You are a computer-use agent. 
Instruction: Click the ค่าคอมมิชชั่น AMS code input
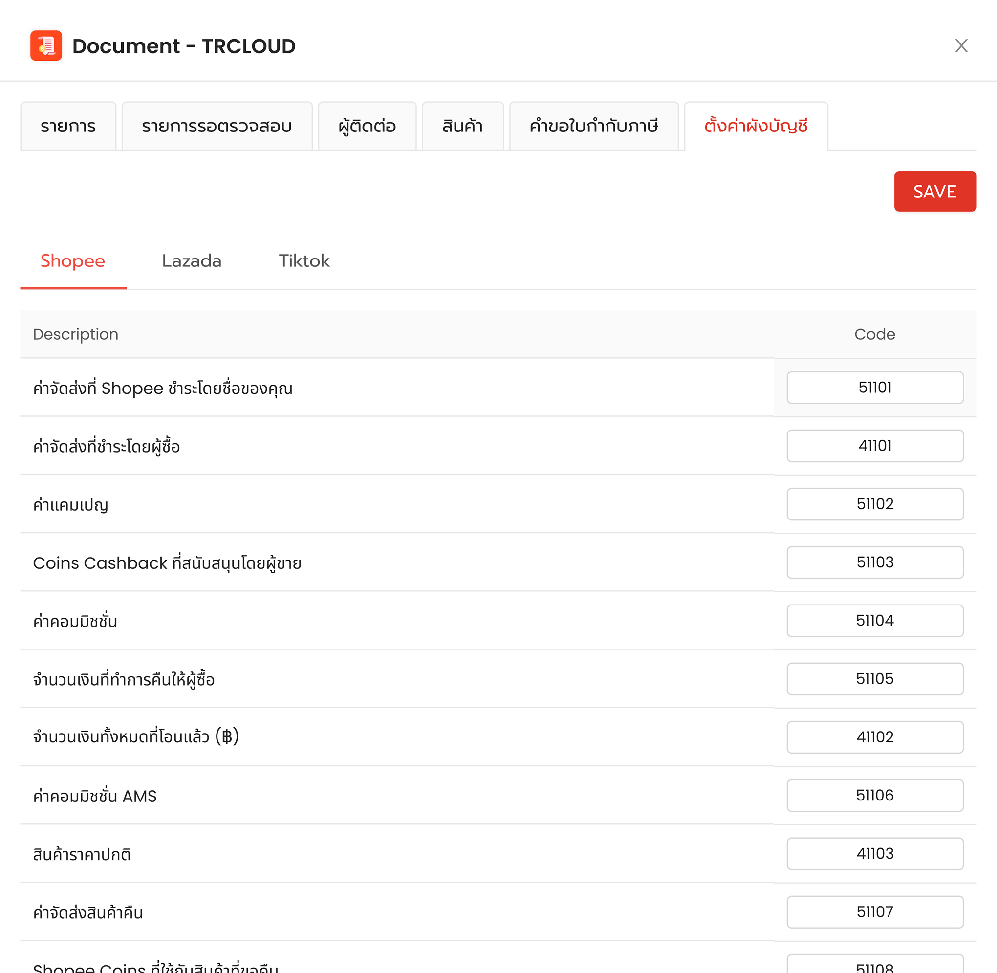pyautogui.click(x=874, y=795)
